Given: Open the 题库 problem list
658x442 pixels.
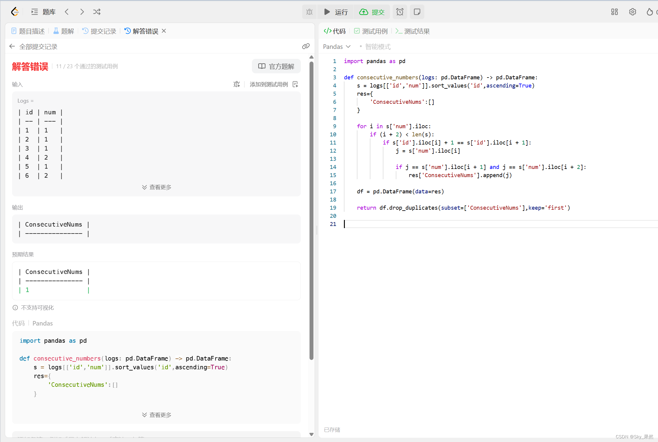Looking at the screenshot, I should tap(43, 12).
